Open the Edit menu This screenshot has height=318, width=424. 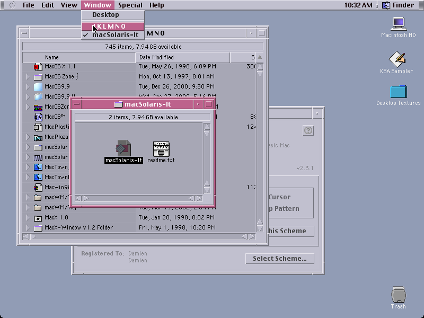pos(48,5)
